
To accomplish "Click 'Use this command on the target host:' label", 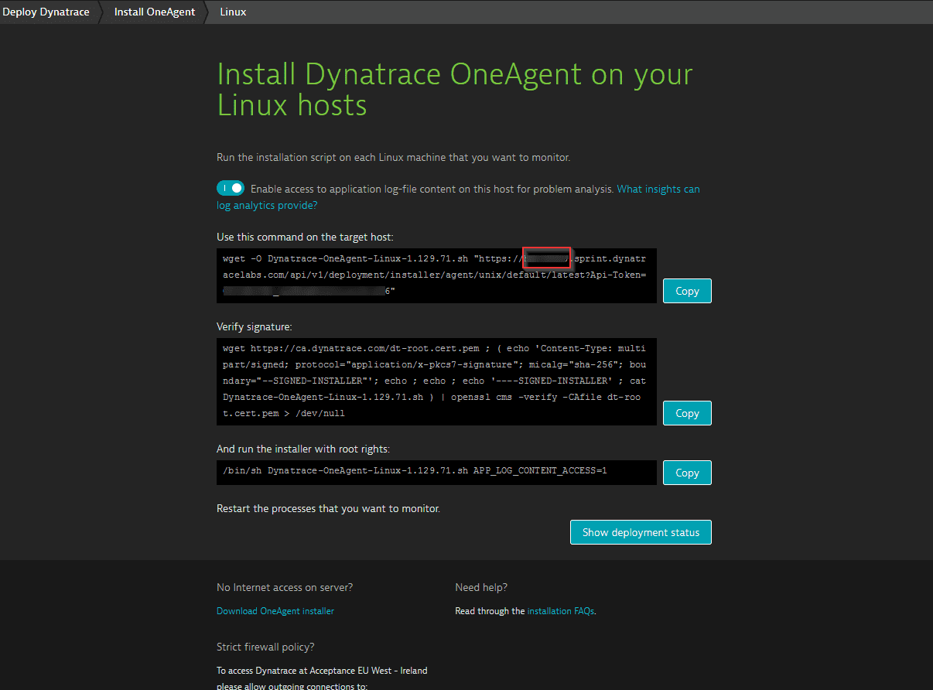I will 305,237.
